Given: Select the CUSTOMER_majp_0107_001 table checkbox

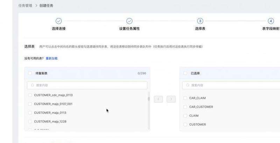Looking at the screenshot, I should click(x=30, y=104).
